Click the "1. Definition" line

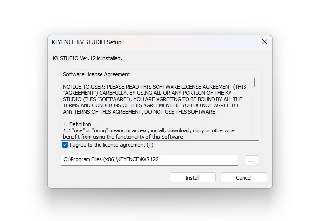click(x=77, y=124)
